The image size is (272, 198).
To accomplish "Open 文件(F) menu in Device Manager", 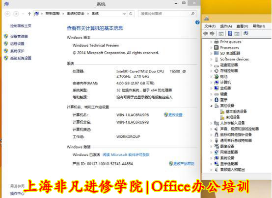I will [x=210, y=26].
